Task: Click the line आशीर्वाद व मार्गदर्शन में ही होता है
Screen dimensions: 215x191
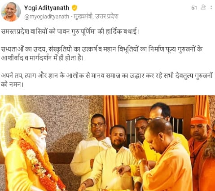Action: click(x=42, y=58)
